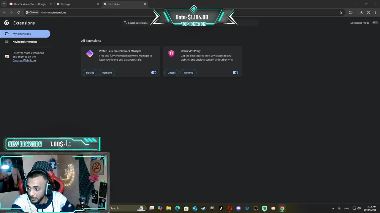Click the Chrome logo next to Extensions heading
380x213 pixels.
7,23
